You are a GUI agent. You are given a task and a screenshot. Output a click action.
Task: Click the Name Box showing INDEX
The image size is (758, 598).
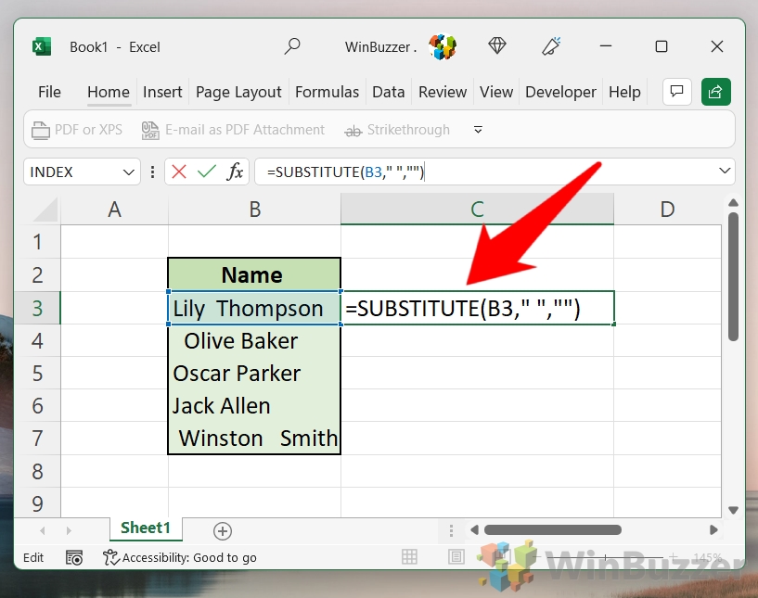click(72, 172)
